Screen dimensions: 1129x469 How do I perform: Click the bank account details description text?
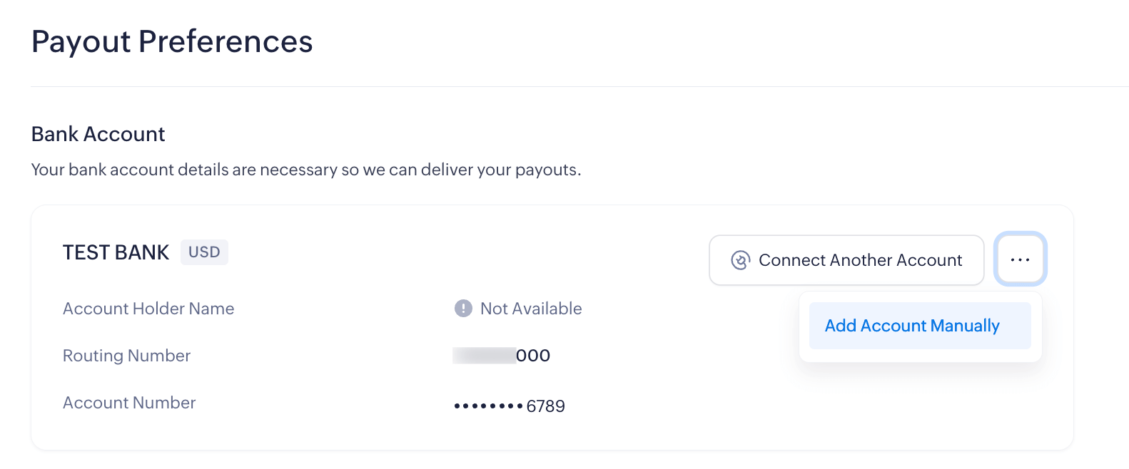pyautogui.click(x=306, y=170)
